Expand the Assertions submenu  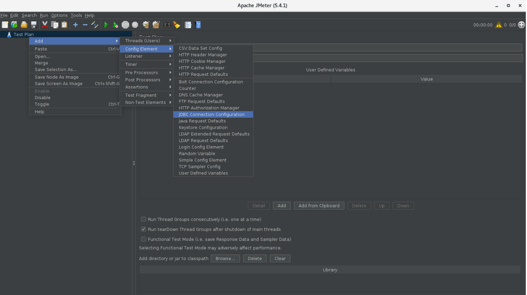147,87
